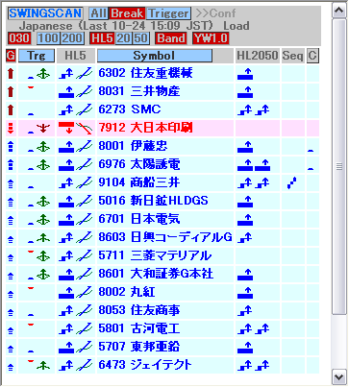
Task: Select the All filter tab
Action: (99, 13)
